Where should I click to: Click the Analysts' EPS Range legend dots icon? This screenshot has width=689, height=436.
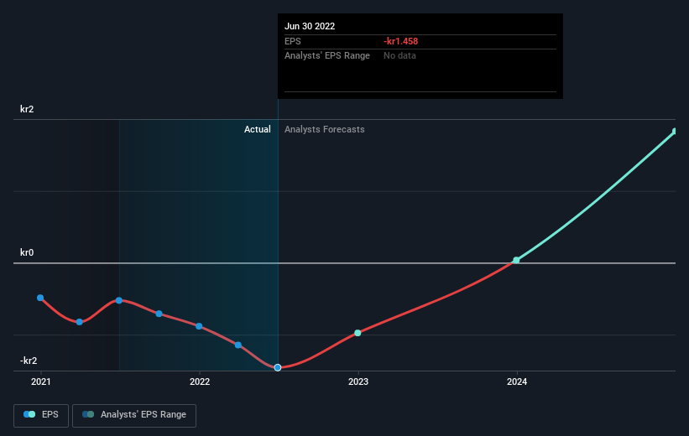tap(88, 414)
